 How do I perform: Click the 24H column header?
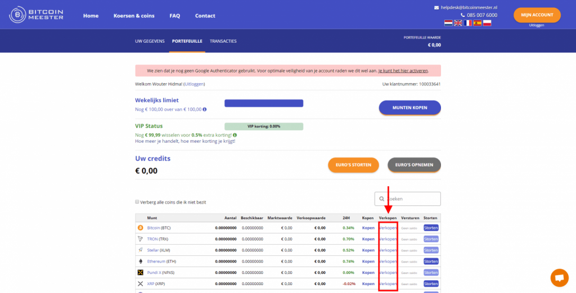click(x=346, y=218)
